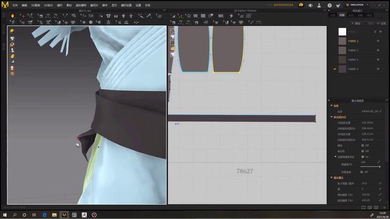Select the yellow-outlined pattern piece in 2D window
This screenshot has height=219, width=390.
point(227,49)
